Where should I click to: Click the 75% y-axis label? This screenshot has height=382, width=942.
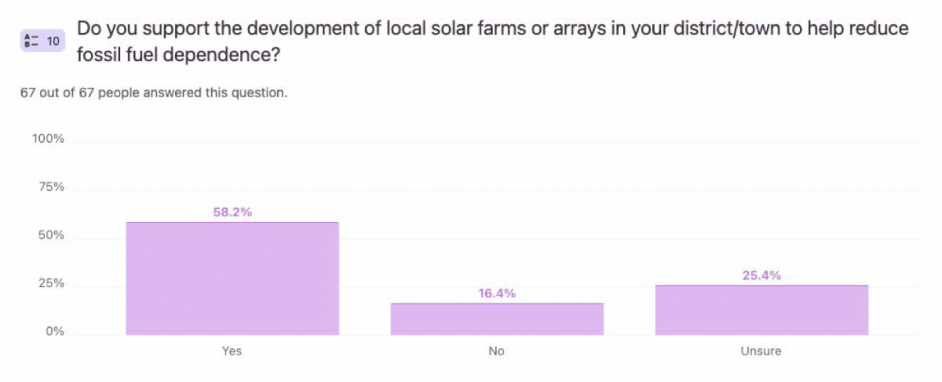tap(51, 187)
